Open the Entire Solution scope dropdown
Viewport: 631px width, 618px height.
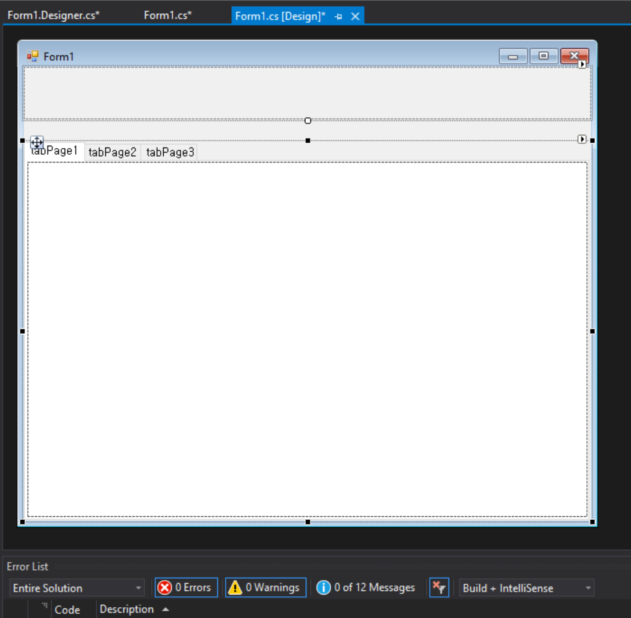(x=76, y=588)
